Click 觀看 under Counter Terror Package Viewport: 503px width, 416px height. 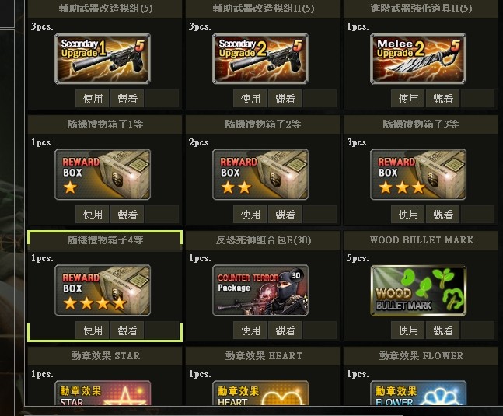tap(285, 330)
